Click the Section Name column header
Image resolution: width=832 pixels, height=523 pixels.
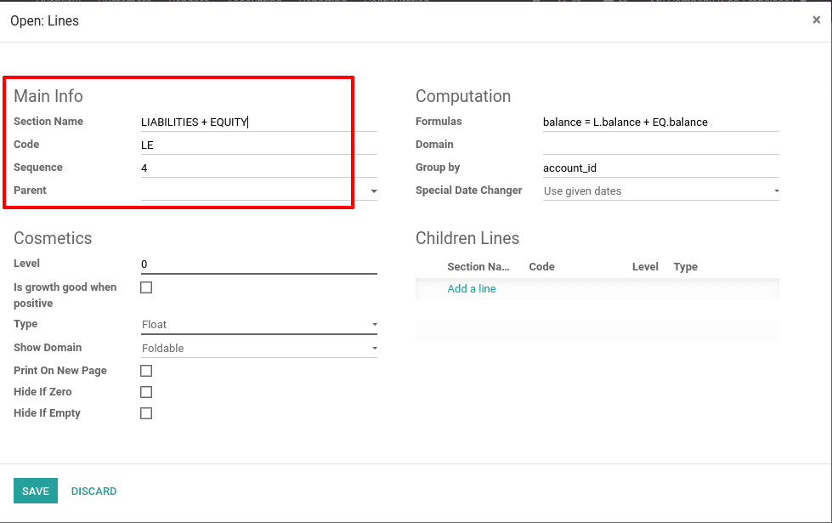[478, 266]
